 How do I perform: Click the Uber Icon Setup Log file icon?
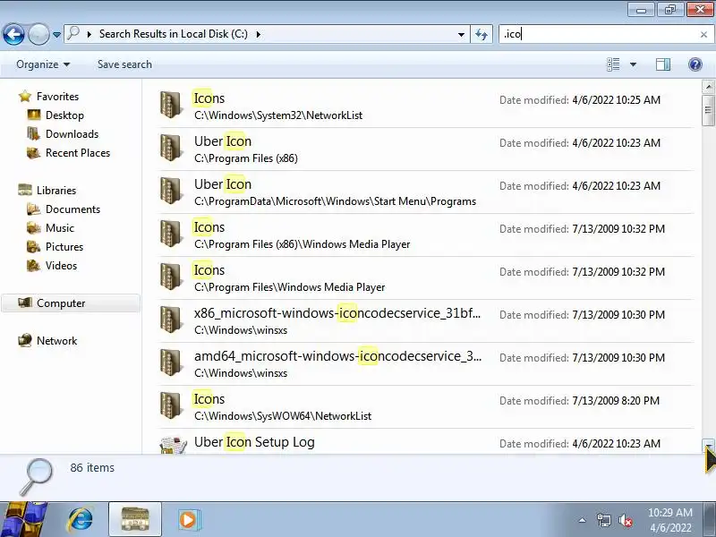point(173,445)
